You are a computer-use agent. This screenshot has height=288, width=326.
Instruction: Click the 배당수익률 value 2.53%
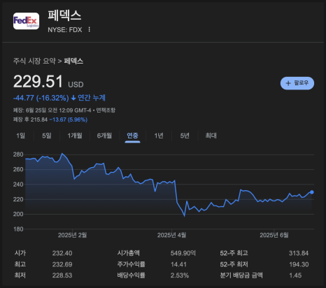[x=180, y=275]
